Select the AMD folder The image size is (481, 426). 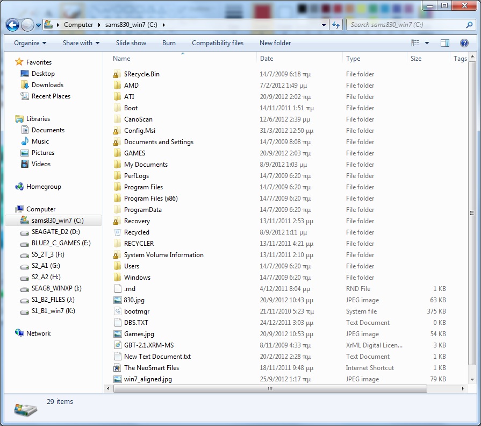(x=131, y=86)
